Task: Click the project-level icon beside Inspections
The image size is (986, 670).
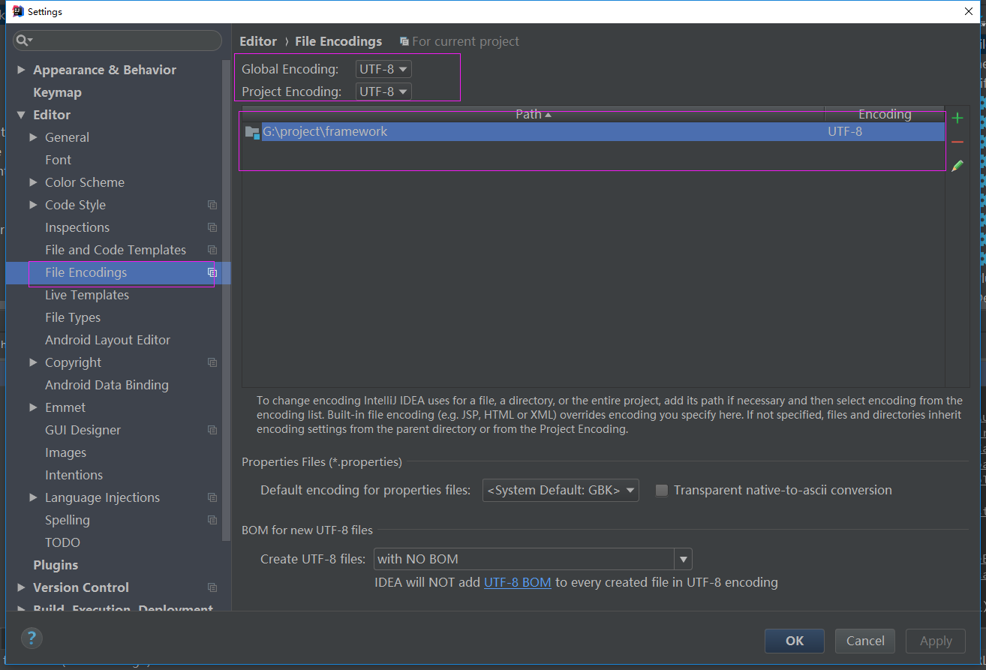Action: coord(212,227)
